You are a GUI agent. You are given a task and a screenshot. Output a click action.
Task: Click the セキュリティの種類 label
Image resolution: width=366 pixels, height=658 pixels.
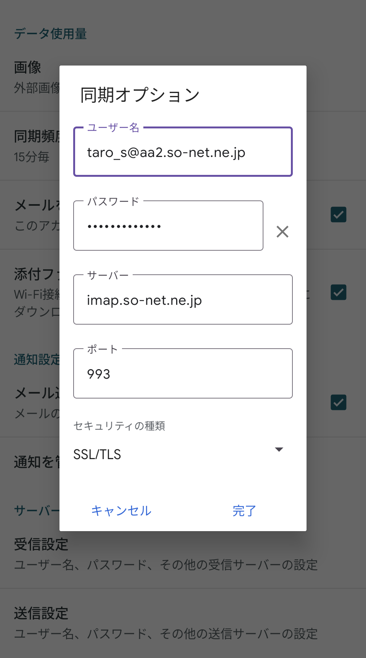[119, 426]
